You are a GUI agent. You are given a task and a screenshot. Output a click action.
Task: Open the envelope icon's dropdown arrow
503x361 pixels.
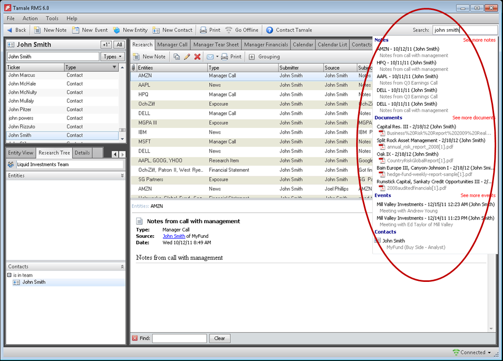click(x=217, y=57)
